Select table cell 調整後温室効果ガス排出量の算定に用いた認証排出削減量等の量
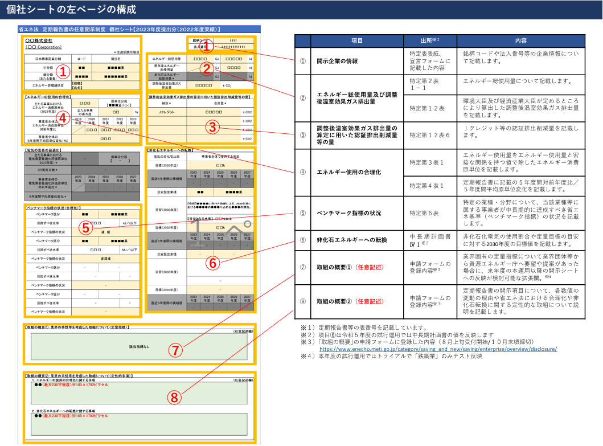 357,135
